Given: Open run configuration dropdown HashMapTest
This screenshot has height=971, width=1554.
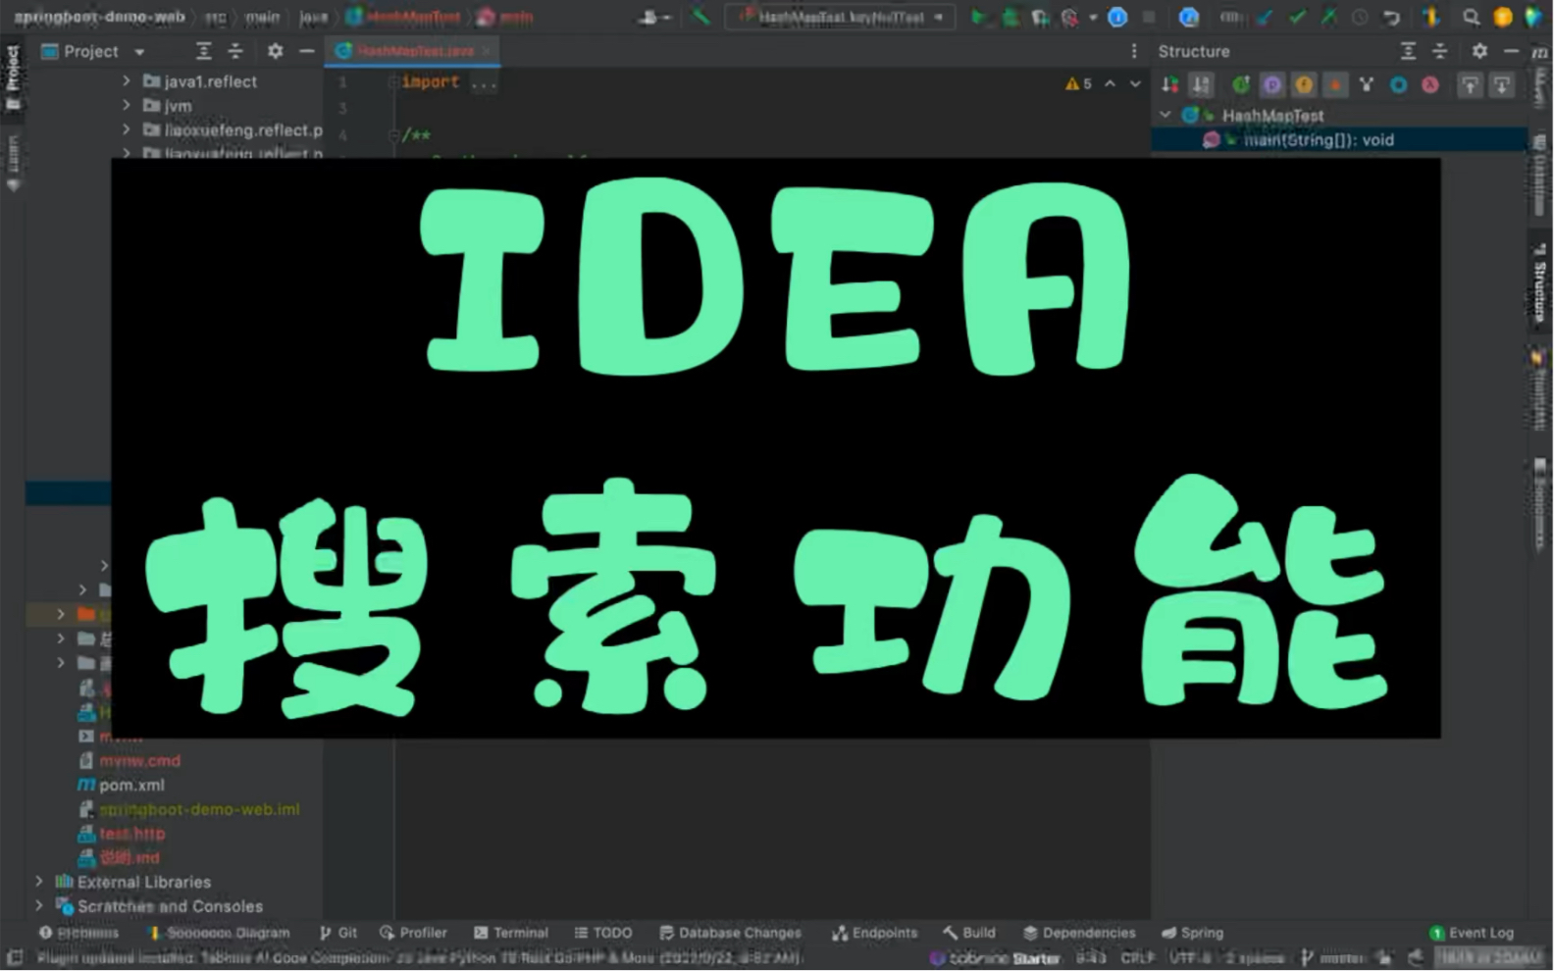Looking at the screenshot, I should pyautogui.click(x=841, y=17).
